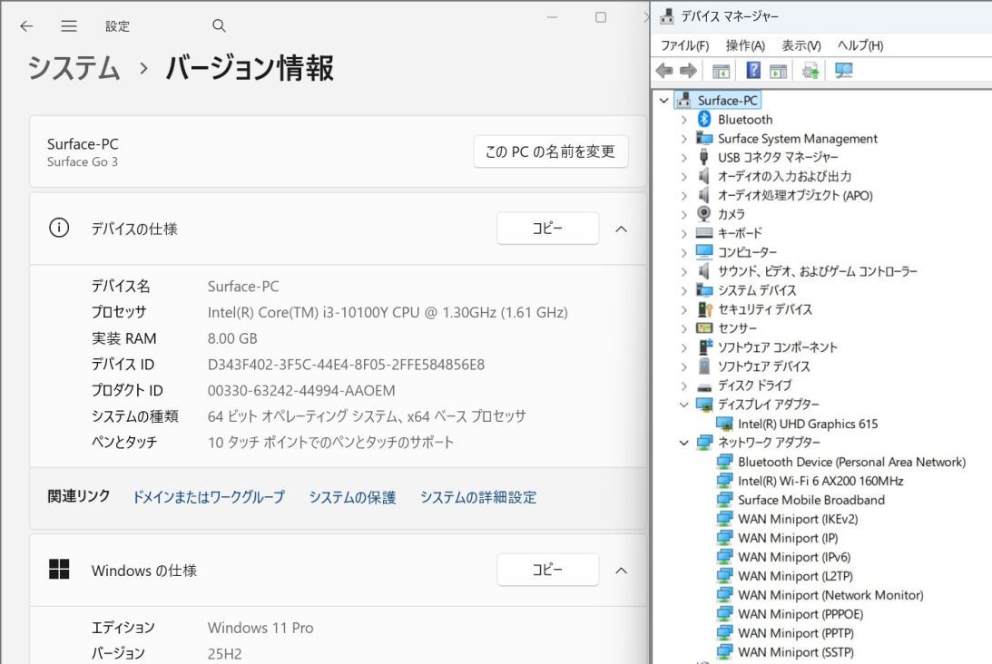Collapse the Windows の仕様 section chevron

(622, 570)
